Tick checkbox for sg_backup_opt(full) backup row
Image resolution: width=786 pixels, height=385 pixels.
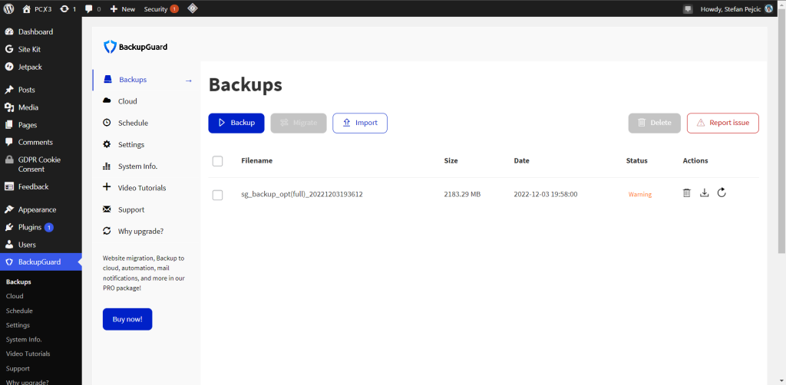coord(217,195)
